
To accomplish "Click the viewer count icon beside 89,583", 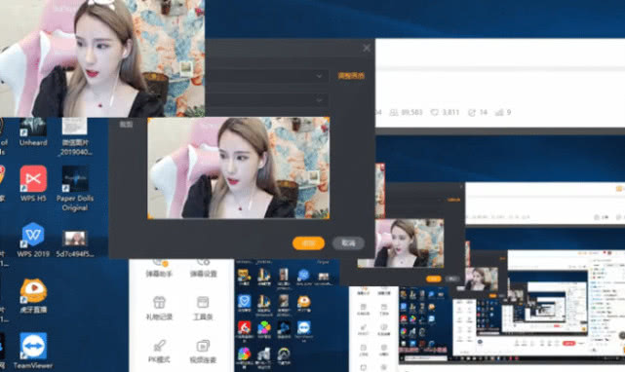I will point(394,113).
